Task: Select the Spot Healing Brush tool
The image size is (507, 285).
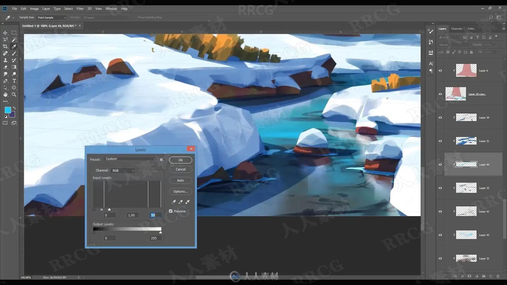Action: click(x=5, y=53)
